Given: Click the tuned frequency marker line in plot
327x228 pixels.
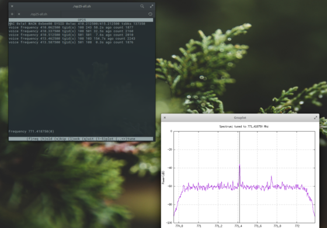Looking at the screenshot, I should (x=239, y=198).
